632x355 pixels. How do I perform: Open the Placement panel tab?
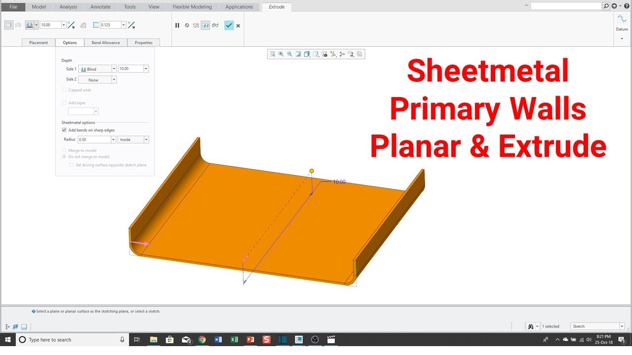tap(39, 42)
